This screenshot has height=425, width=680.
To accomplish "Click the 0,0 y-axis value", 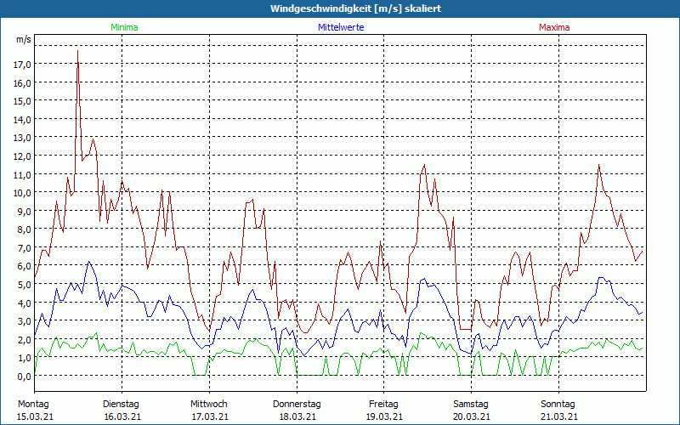I will (25, 377).
